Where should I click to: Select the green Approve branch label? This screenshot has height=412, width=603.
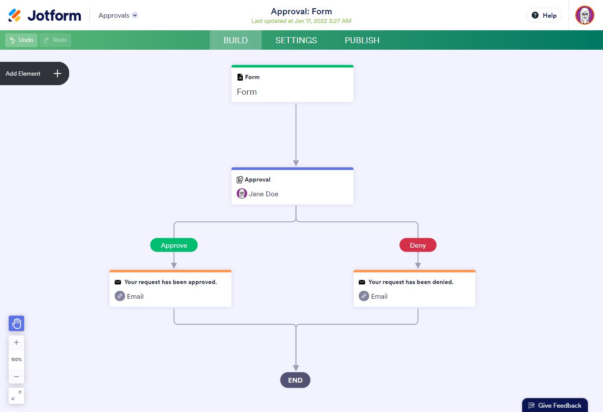pos(174,245)
